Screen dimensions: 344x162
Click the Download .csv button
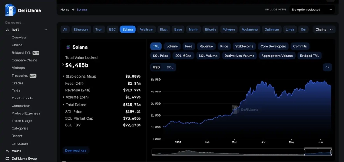(75, 150)
